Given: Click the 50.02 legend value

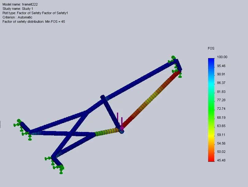Looking at the screenshot, I should (221, 152).
